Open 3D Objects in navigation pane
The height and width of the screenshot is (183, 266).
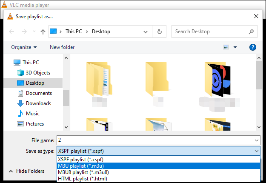coord(38,73)
